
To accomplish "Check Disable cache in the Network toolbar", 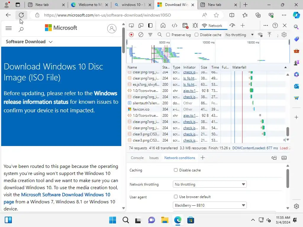I will click(196, 35).
